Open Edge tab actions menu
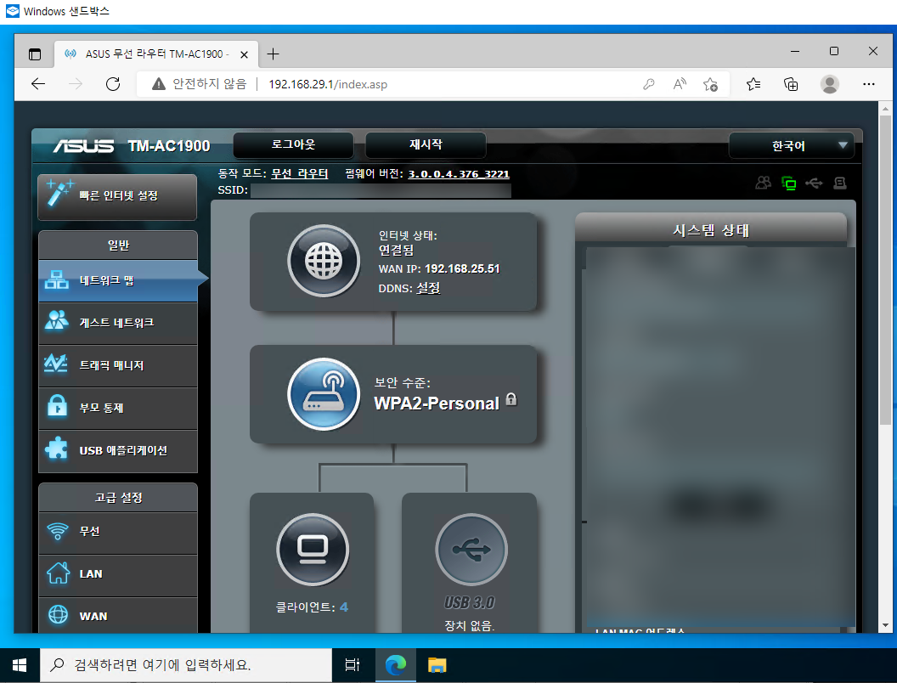897x683 pixels. [x=35, y=54]
